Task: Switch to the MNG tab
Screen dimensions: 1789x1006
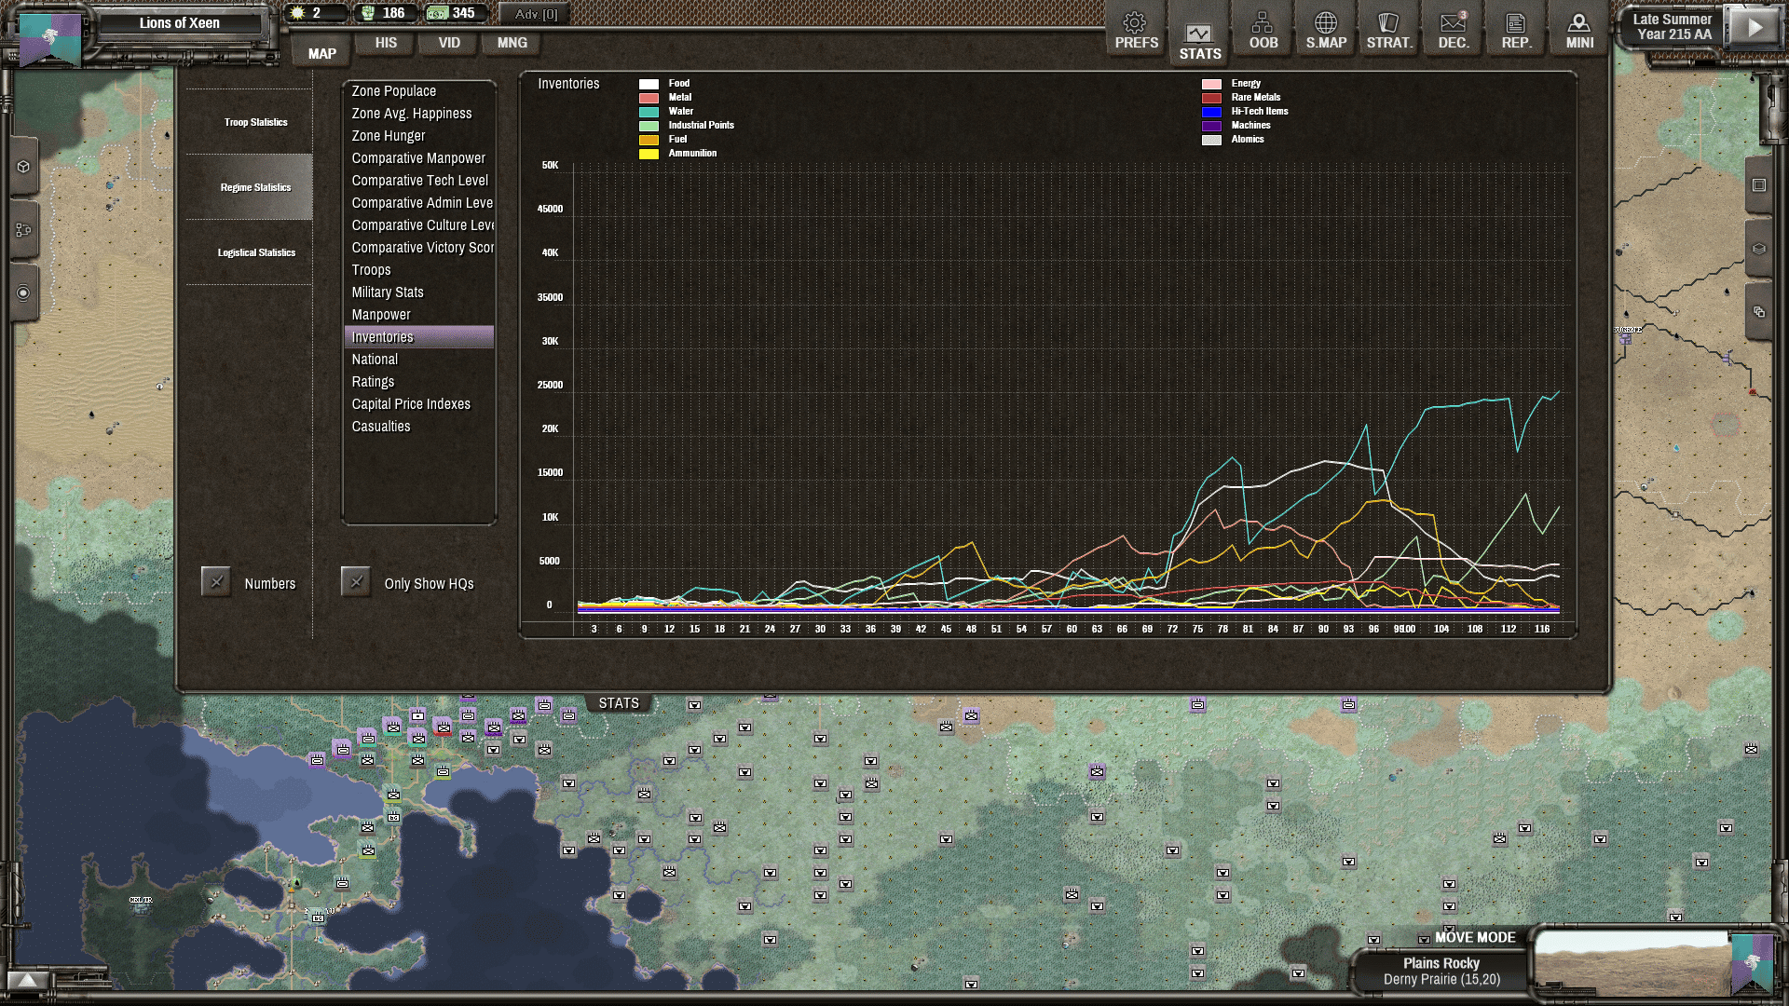Action: tap(512, 43)
